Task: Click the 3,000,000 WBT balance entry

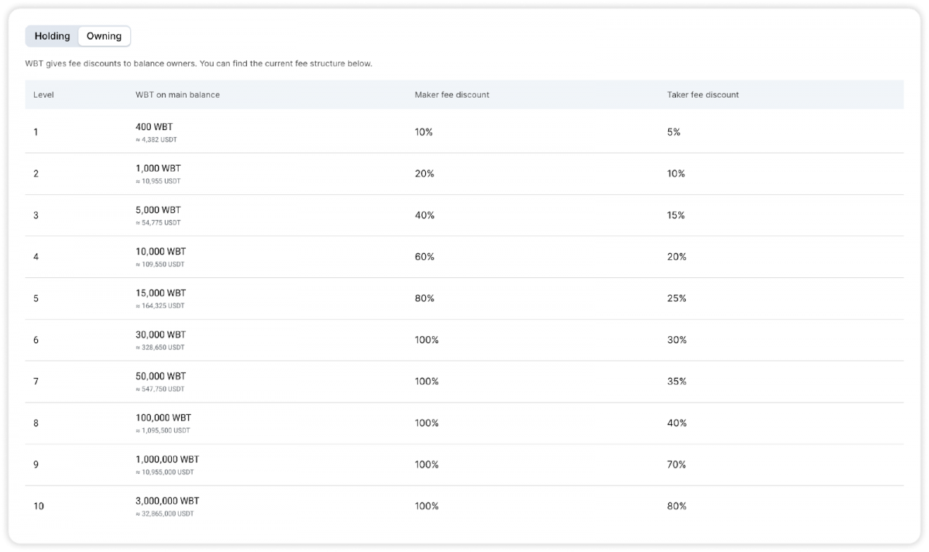Action: (x=166, y=500)
